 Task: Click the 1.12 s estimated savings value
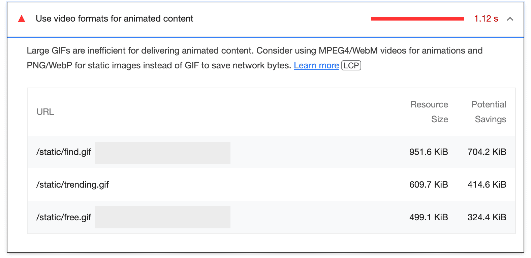coord(486,19)
